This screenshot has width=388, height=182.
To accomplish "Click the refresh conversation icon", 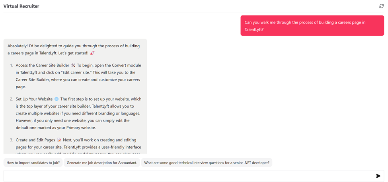I will (x=381, y=6).
